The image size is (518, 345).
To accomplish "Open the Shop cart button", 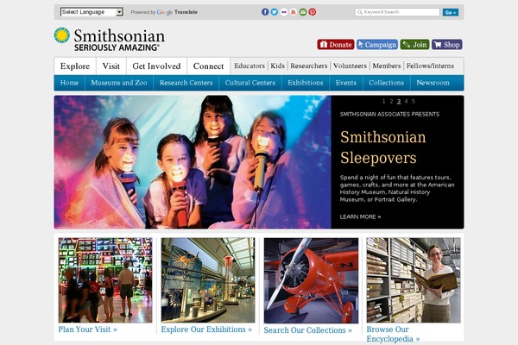I will point(446,45).
